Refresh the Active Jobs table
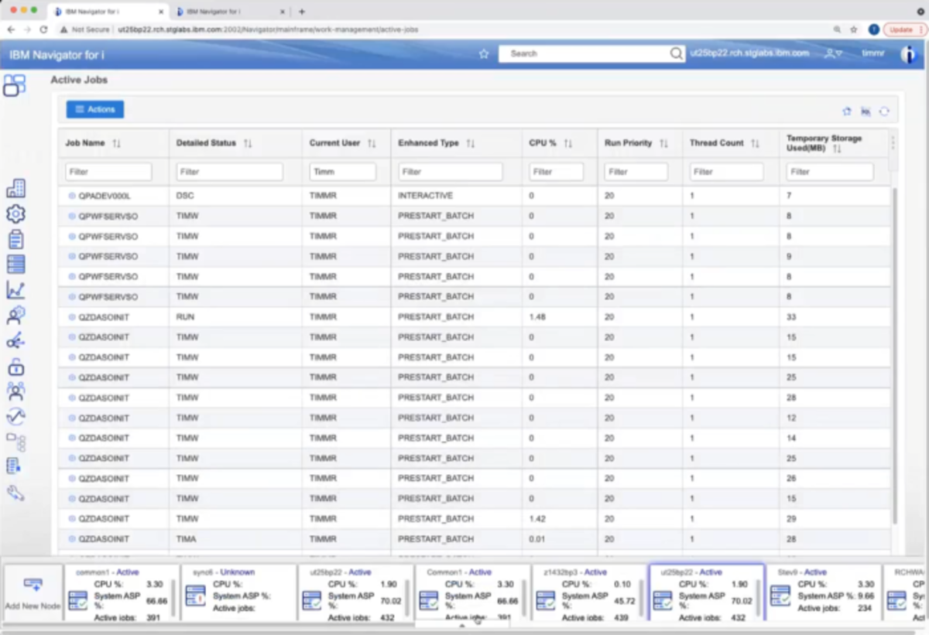 click(884, 111)
